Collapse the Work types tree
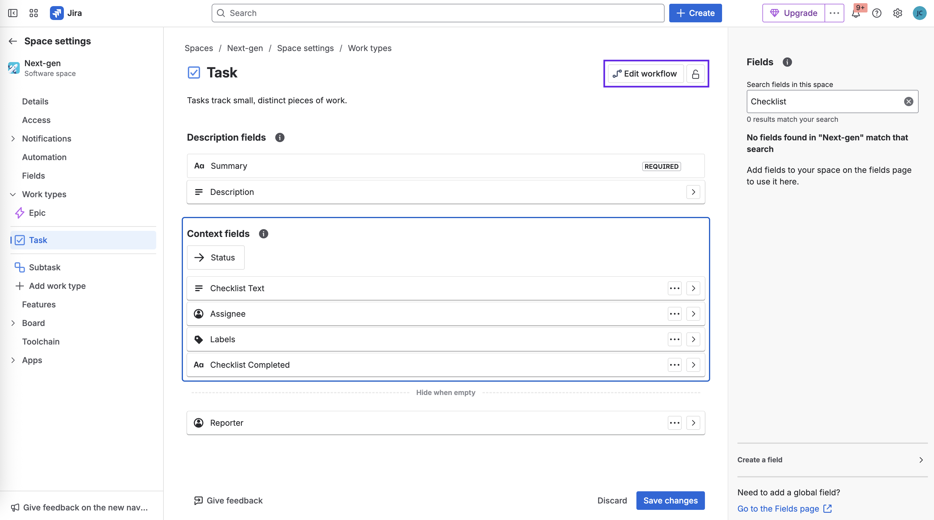This screenshot has width=934, height=520. [x=13, y=194]
